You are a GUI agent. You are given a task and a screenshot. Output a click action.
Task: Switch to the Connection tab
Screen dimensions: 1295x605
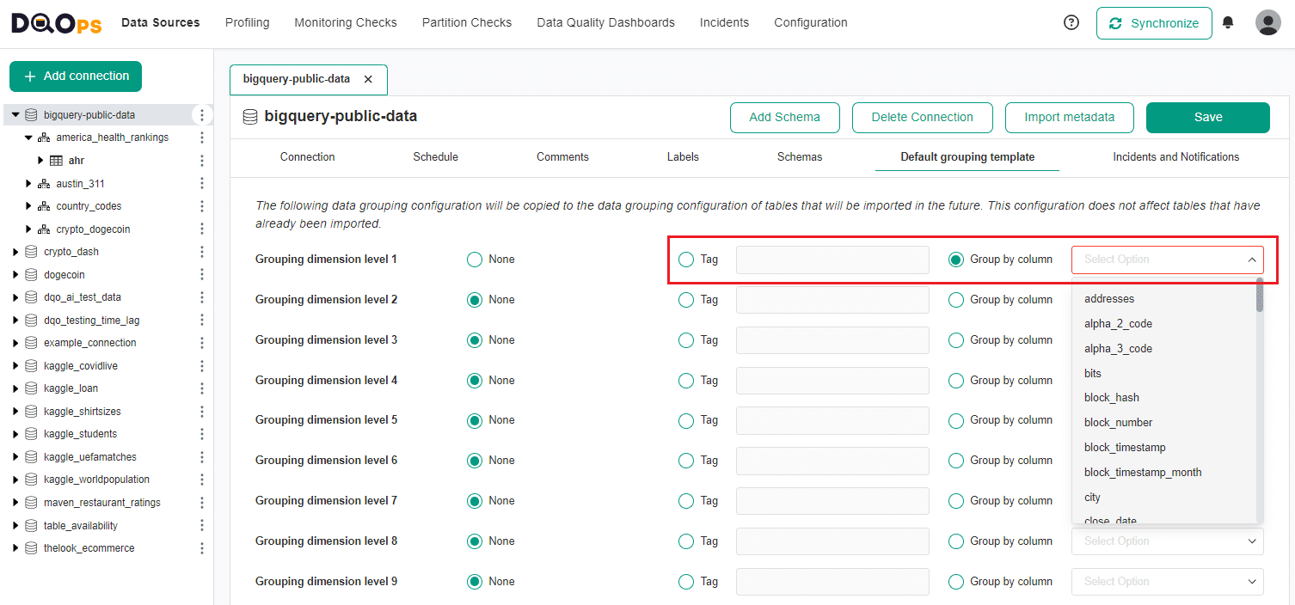coord(308,157)
